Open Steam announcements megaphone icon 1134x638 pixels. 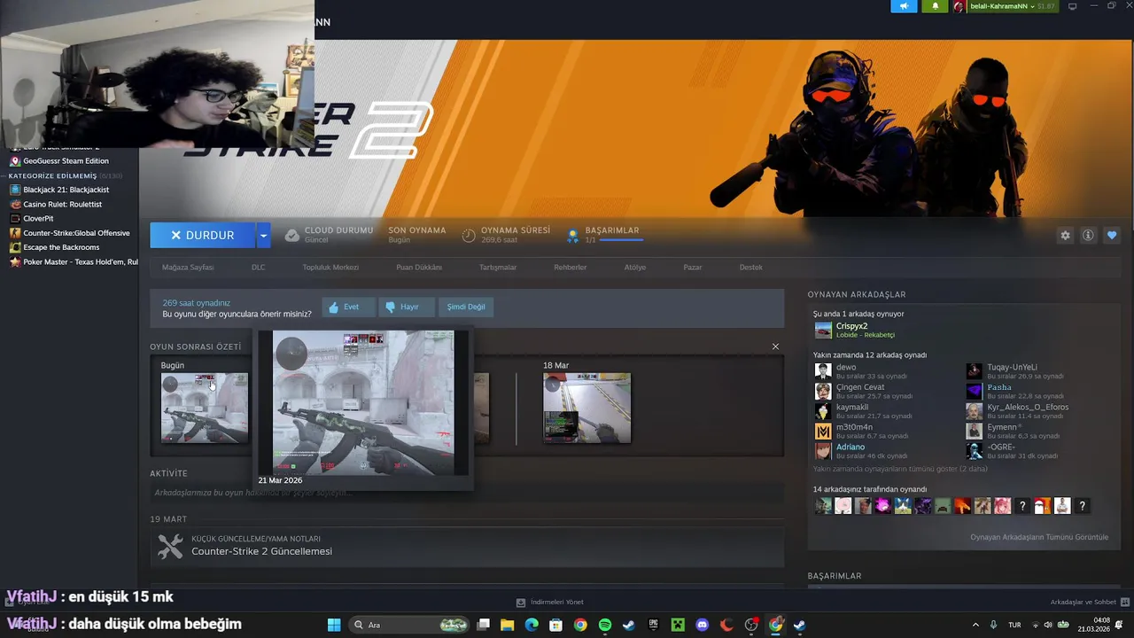[x=904, y=6]
